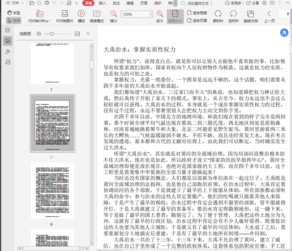Rotate page clockwise with 顺时针

[x=218, y=14]
